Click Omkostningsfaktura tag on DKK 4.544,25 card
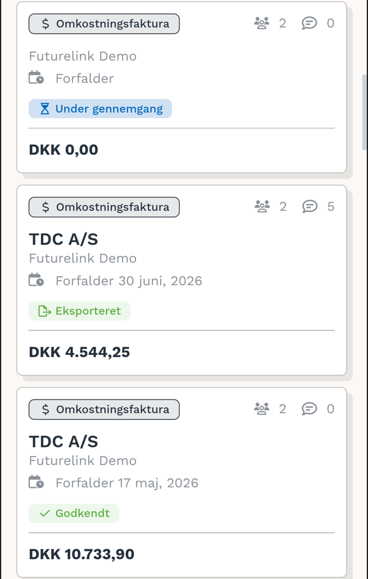Viewport: 368px width, 579px height. (104, 207)
